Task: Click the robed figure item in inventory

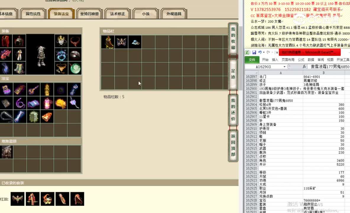Action: (x=108, y=42)
